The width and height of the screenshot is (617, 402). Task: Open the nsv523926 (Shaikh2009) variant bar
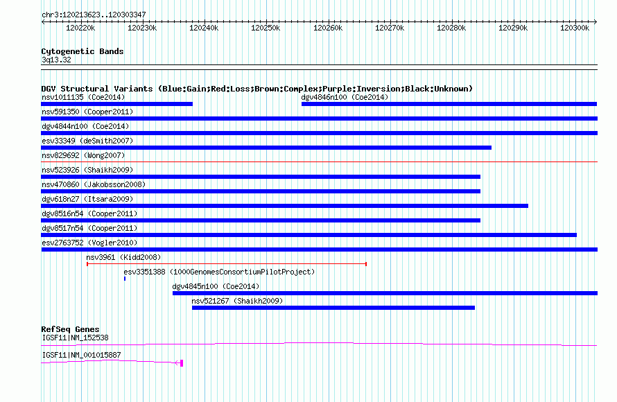pos(261,177)
